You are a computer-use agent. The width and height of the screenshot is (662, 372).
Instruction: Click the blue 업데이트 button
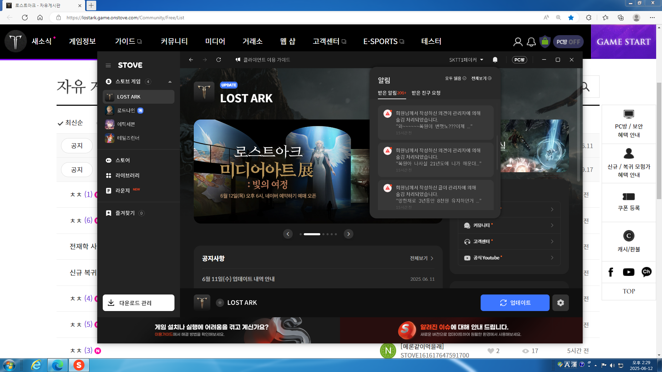tap(515, 303)
